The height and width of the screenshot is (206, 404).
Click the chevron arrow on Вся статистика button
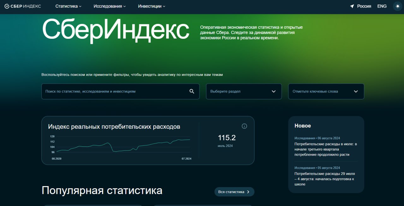click(249, 191)
